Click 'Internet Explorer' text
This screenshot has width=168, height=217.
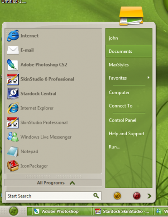click(37, 108)
